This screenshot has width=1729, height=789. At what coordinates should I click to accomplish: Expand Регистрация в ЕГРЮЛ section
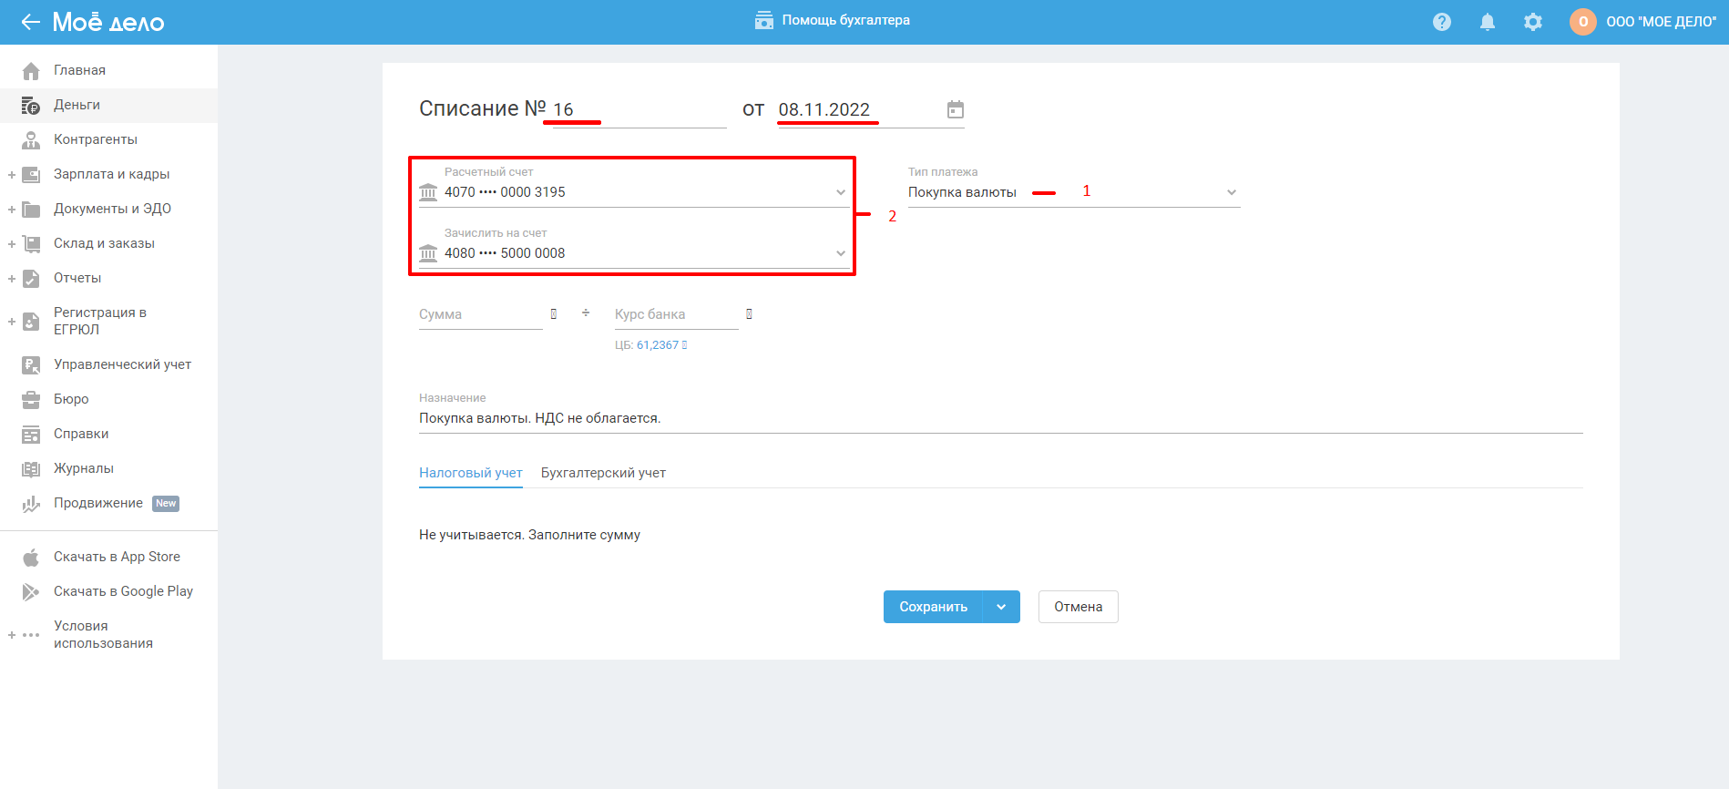12,321
